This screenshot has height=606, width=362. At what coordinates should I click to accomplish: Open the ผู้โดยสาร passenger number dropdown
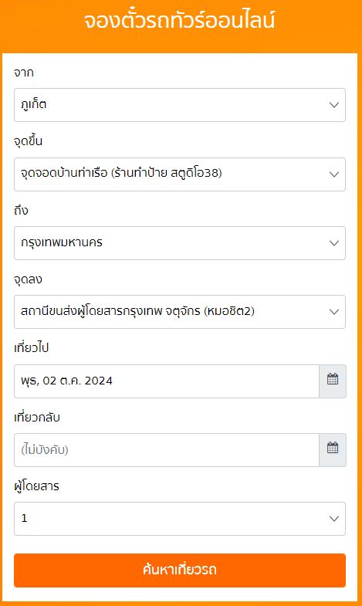click(x=180, y=519)
